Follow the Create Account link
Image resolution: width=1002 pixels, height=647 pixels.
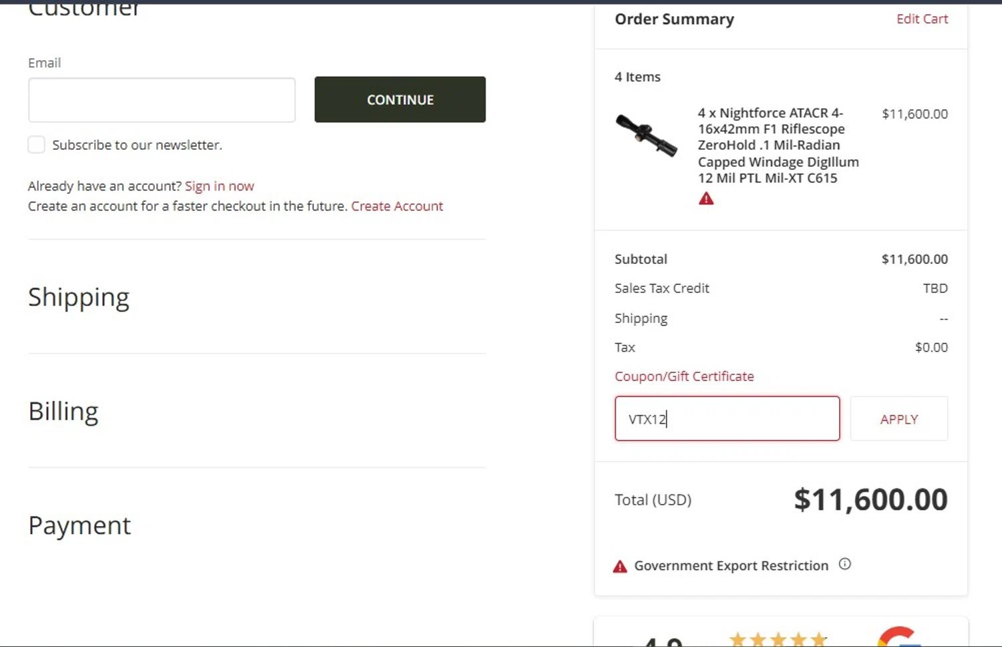[x=397, y=206]
